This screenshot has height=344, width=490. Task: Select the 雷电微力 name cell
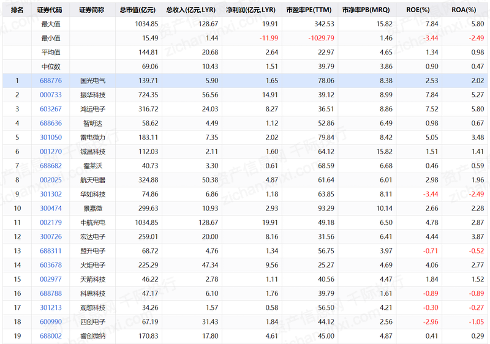pyautogui.click(x=92, y=137)
